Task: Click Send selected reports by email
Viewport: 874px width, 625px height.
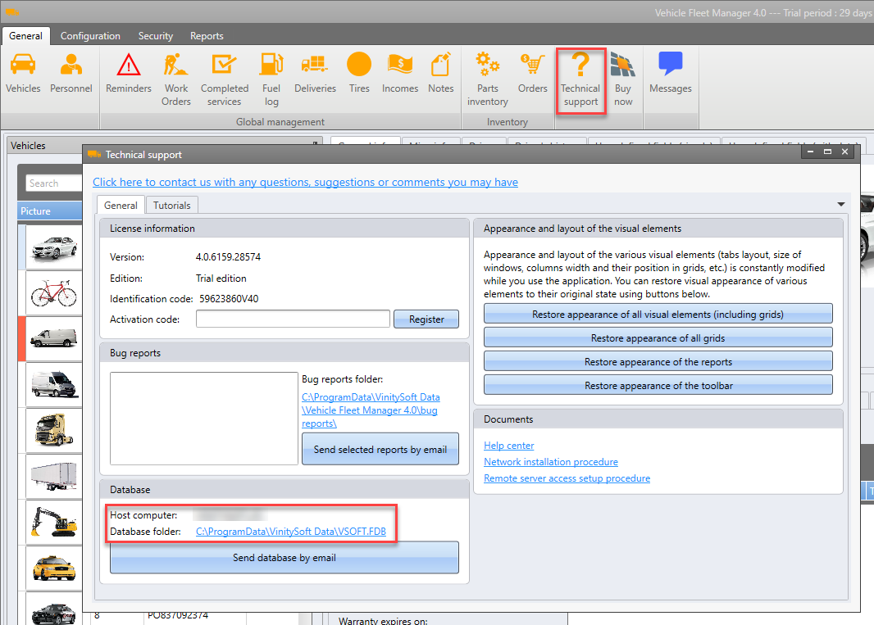Action: pyautogui.click(x=380, y=449)
